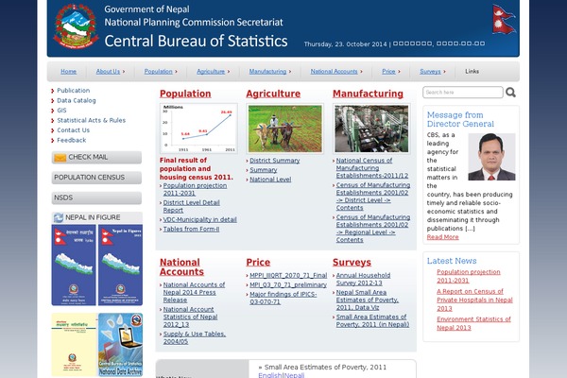Click the NSDS button
This screenshot has height=378, width=567.
coord(96,198)
